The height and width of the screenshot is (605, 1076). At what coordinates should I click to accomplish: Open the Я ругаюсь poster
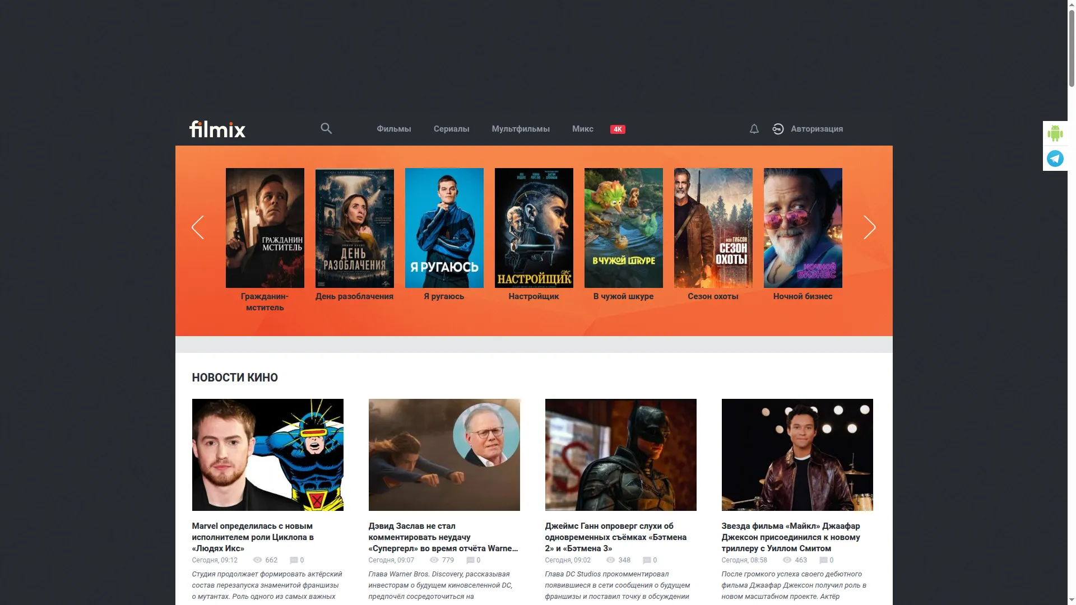[444, 228]
